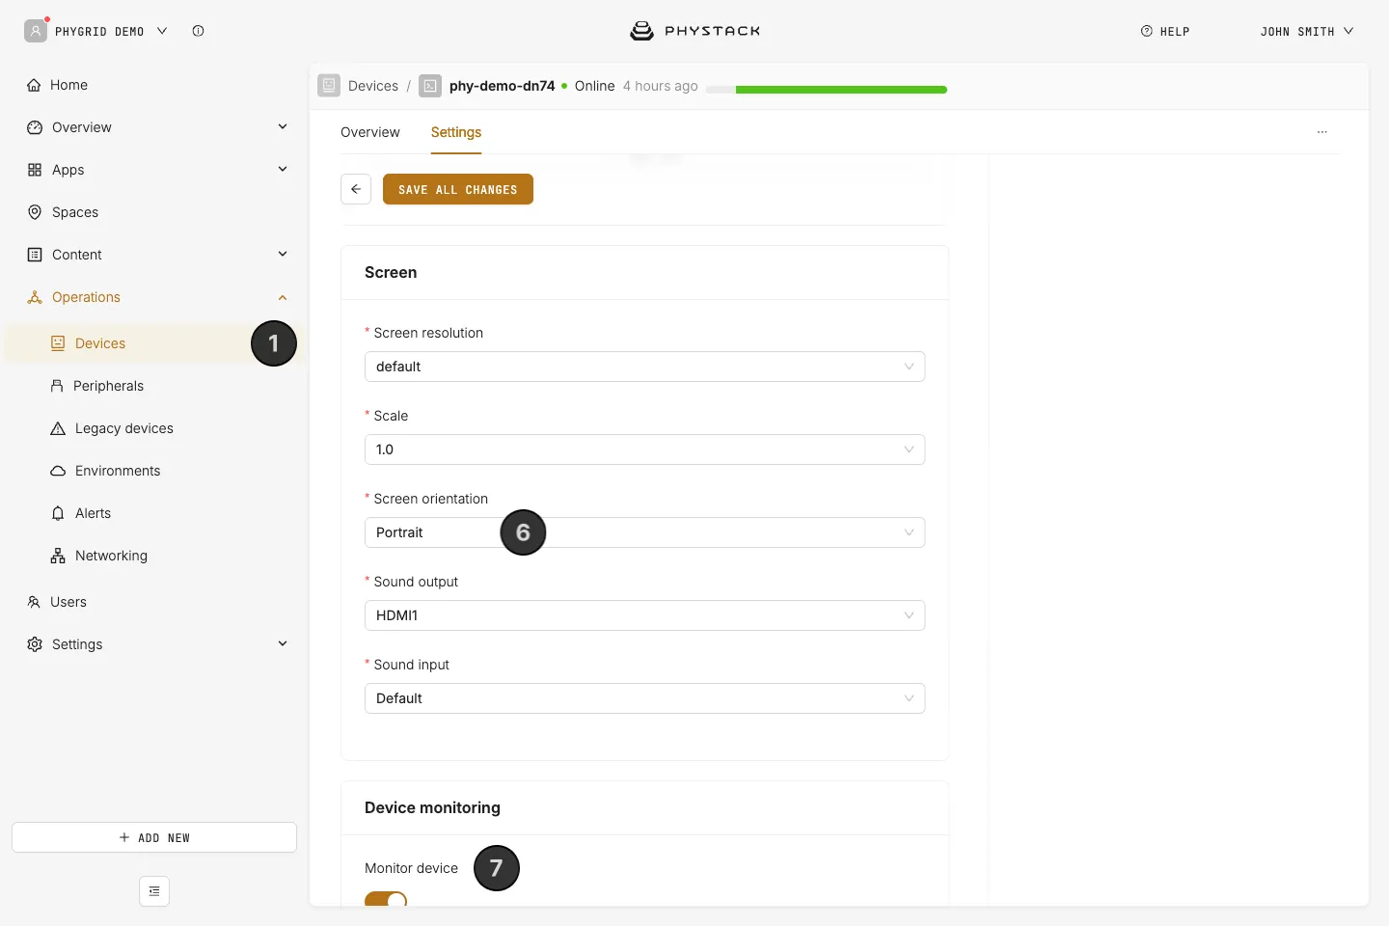The height and width of the screenshot is (926, 1389).
Task: Click the Peripherals icon in sidebar
Action: pos(57,386)
